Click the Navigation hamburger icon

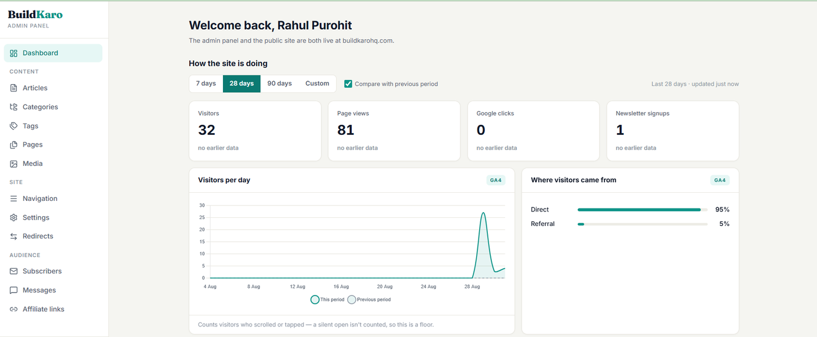coord(13,199)
